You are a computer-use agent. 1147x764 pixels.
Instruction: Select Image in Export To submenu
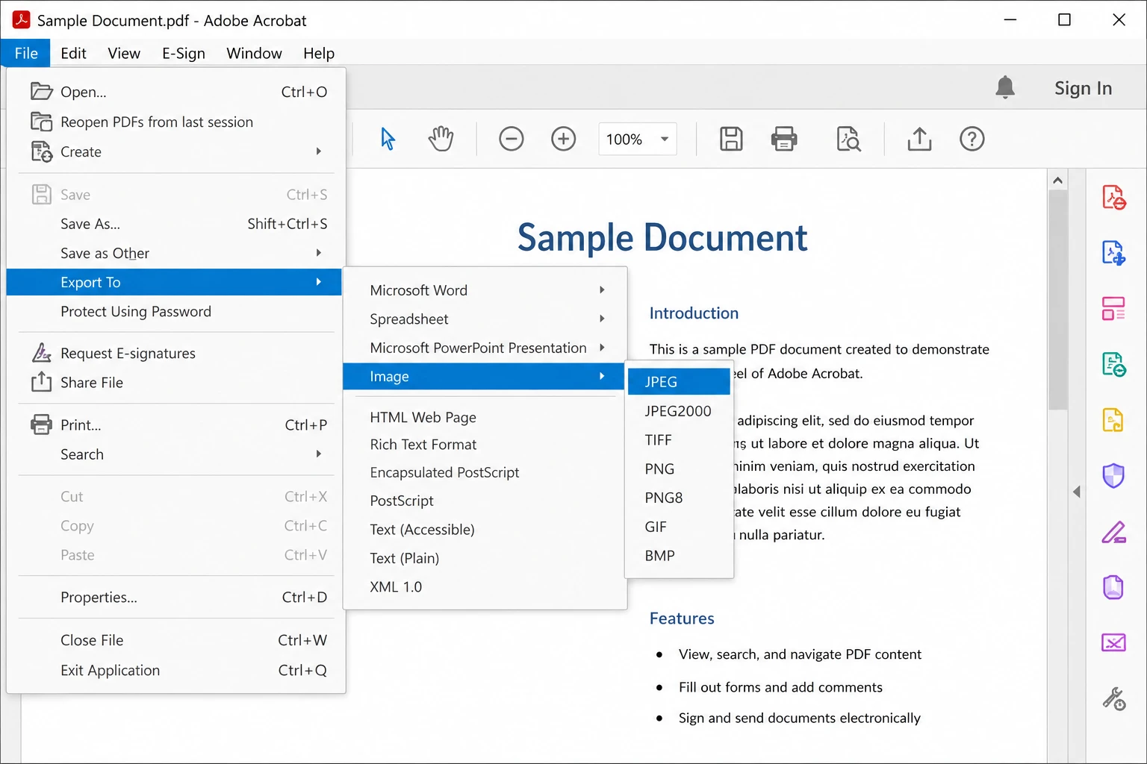[483, 376]
